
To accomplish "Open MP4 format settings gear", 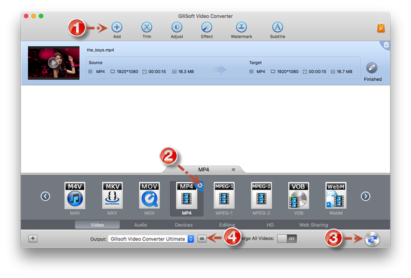I will pos(200,186).
